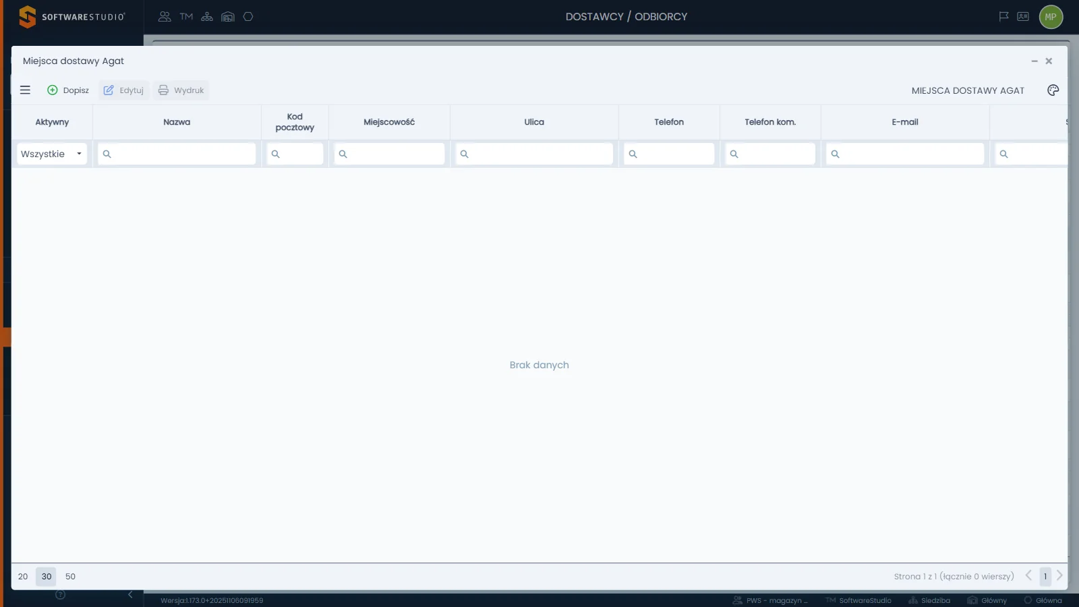Click the Nazwa search filter field

[177, 154]
